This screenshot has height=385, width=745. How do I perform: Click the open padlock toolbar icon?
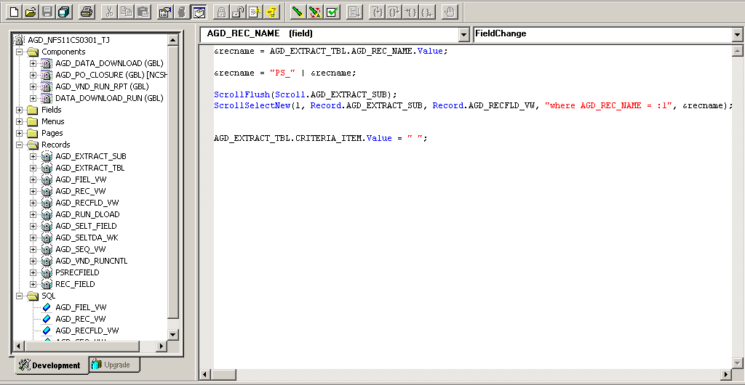[x=237, y=12]
